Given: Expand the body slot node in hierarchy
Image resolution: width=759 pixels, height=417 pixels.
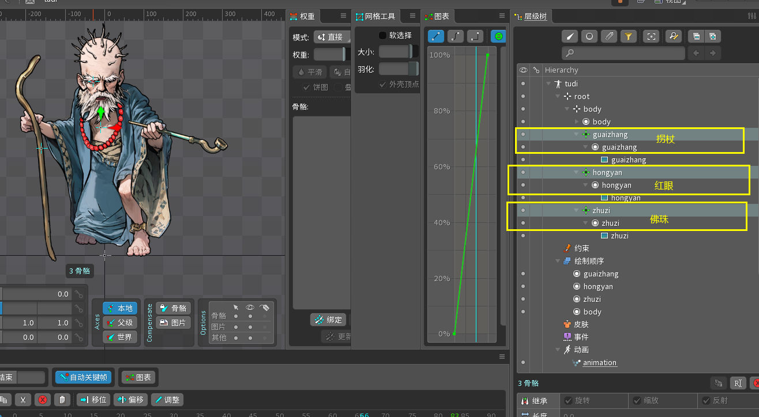Looking at the screenshot, I should click(x=576, y=122).
